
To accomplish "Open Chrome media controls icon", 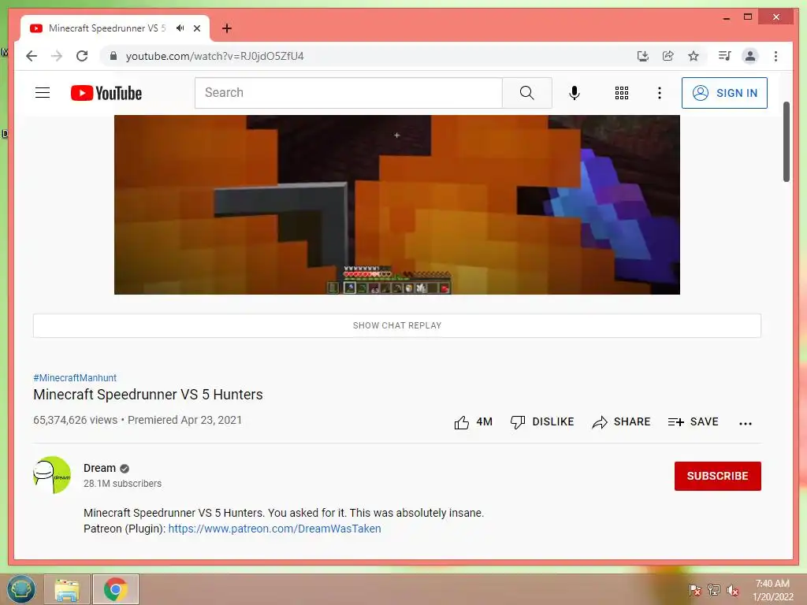I will coord(725,56).
